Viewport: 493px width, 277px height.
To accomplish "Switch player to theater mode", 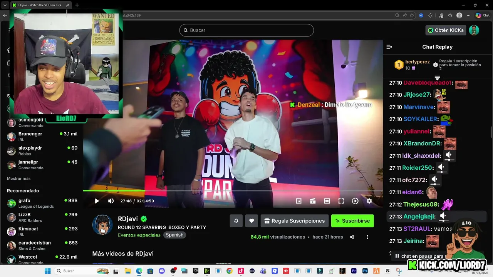I will point(327,201).
